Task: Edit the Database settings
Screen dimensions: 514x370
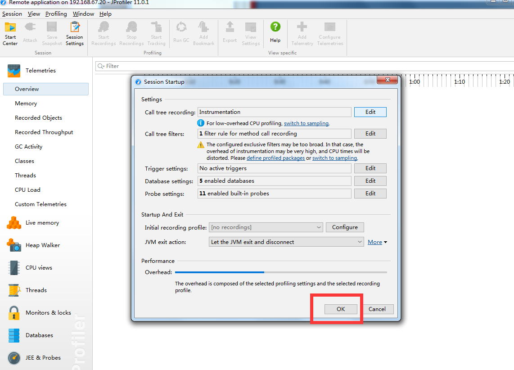Action: (x=370, y=181)
